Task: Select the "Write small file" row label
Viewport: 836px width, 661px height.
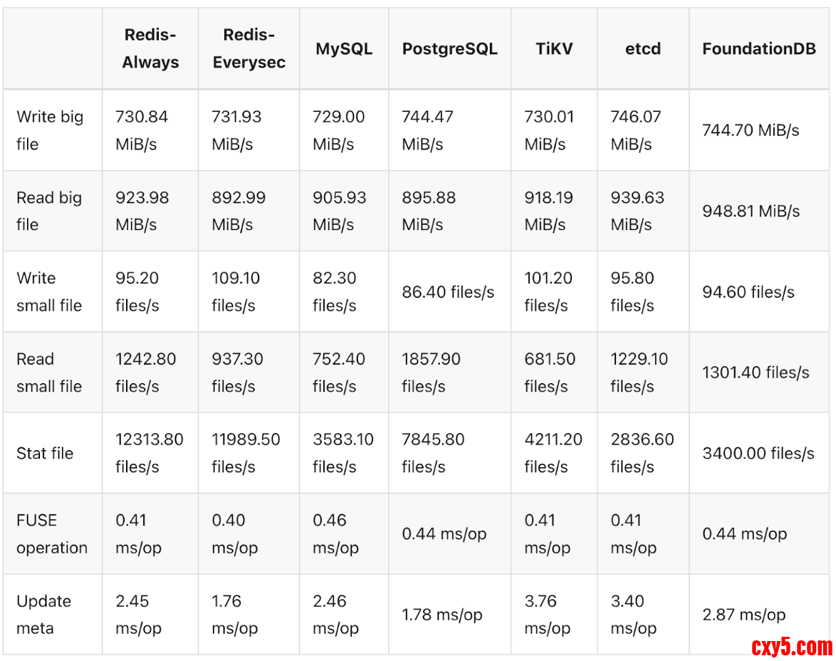Action: click(x=49, y=291)
